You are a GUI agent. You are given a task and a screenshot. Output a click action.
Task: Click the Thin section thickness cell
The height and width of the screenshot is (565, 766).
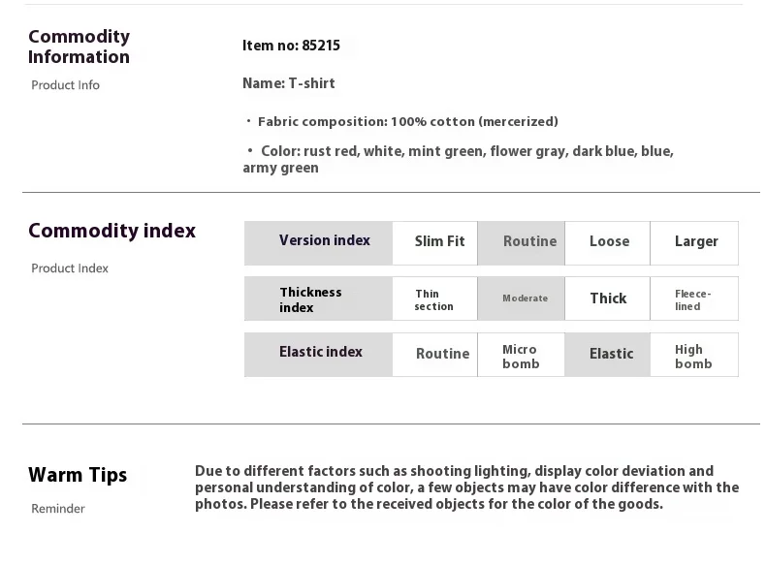coord(435,299)
